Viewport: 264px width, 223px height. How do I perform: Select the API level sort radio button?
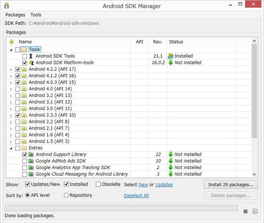click(x=28, y=195)
